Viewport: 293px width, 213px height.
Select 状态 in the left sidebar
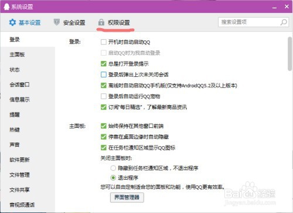(x=28, y=70)
